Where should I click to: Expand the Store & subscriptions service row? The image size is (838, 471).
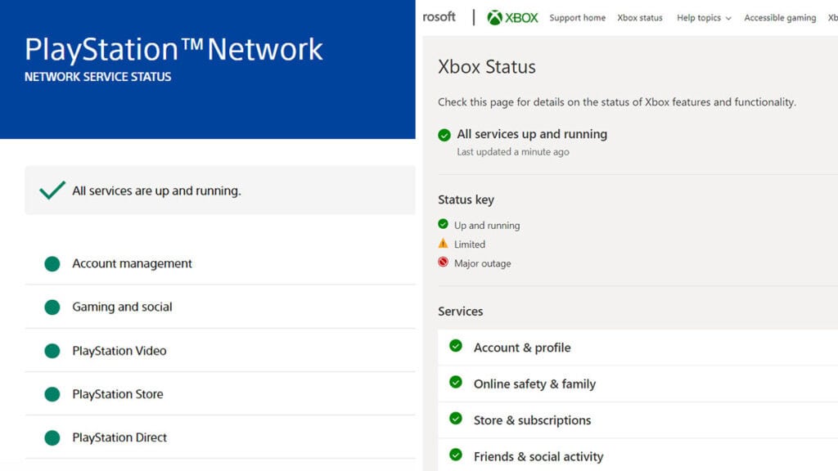click(x=533, y=419)
